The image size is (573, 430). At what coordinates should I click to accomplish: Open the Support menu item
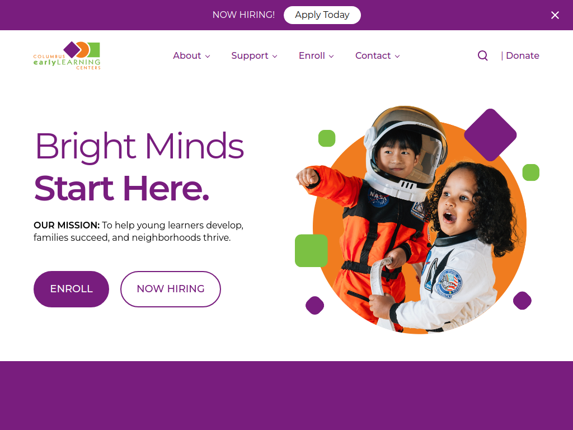tap(250, 55)
